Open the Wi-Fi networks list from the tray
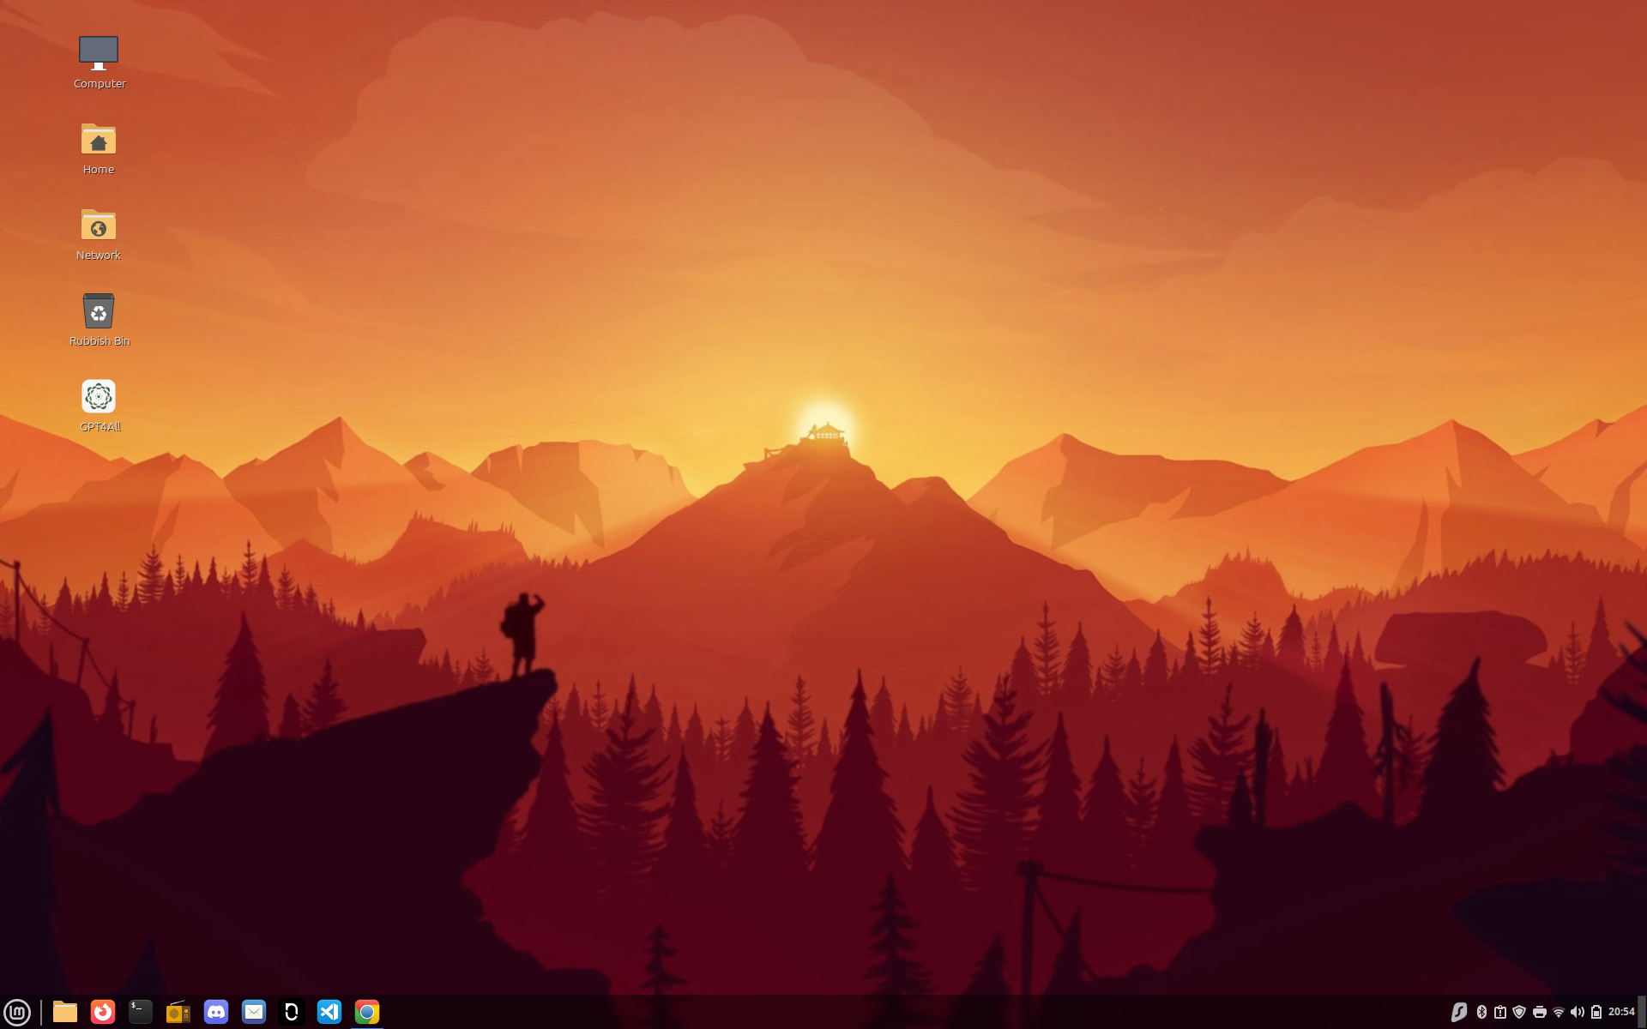 (1560, 1012)
